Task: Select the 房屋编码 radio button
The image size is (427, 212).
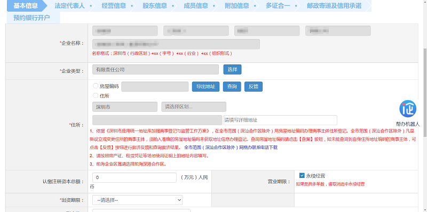Action: point(96,86)
